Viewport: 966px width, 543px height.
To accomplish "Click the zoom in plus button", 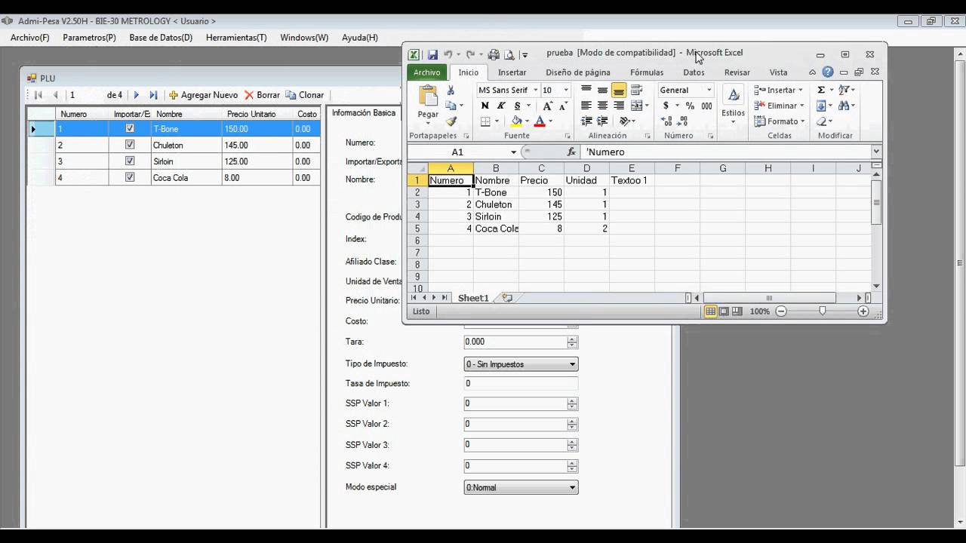I will pos(863,311).
